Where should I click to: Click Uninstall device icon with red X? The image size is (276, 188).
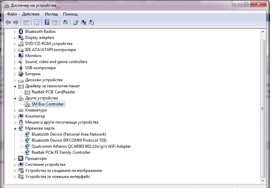tap(84, 22)
